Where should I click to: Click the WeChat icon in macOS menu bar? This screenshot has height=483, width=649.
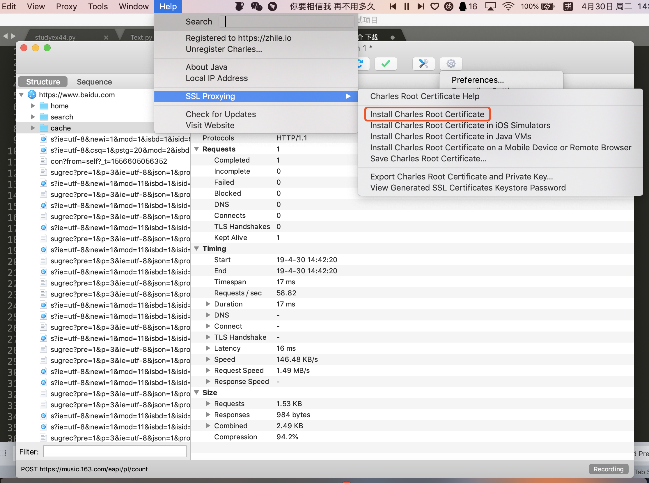coord(256,6)
